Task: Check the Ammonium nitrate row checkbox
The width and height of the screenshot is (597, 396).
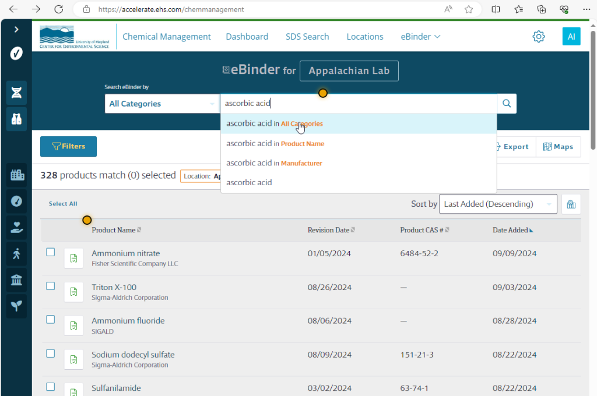Action: coord(51,252)
